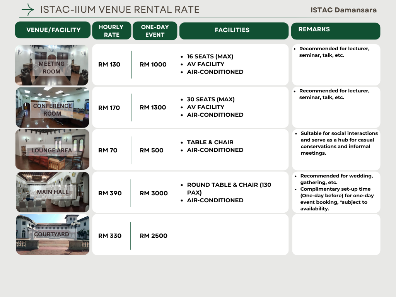Click the Main Hall photo thumbnail
The image size is (396, 297).
(53, 192)
